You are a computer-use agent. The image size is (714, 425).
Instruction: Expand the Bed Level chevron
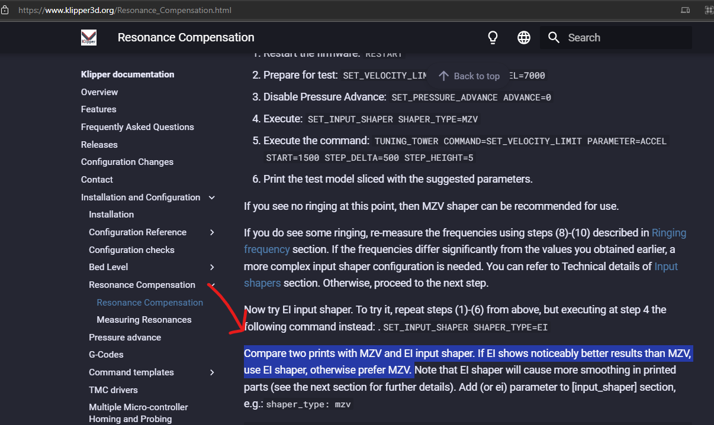tap(212, 267)
